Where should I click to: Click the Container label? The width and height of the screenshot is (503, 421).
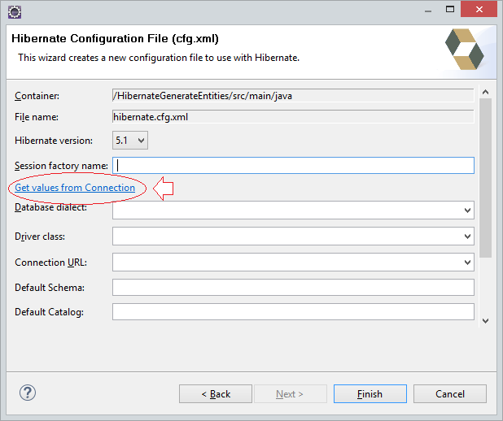pyautogui.click(x=37, y=96)
